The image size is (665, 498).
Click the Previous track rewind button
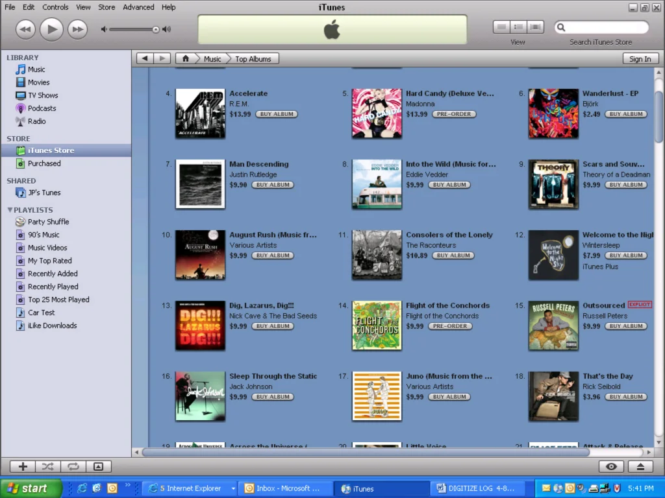point(25,29)
